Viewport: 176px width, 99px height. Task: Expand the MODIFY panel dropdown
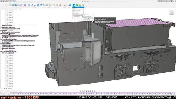(36, 7)
